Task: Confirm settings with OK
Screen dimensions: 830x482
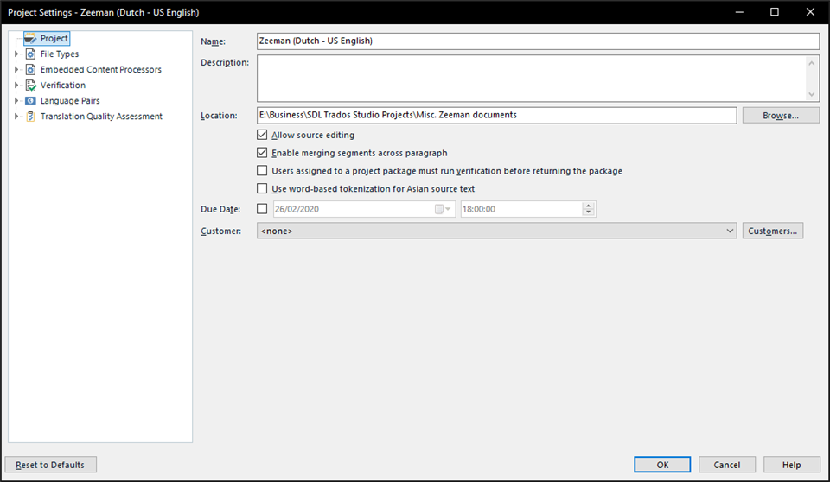Action: click(662, 465)
